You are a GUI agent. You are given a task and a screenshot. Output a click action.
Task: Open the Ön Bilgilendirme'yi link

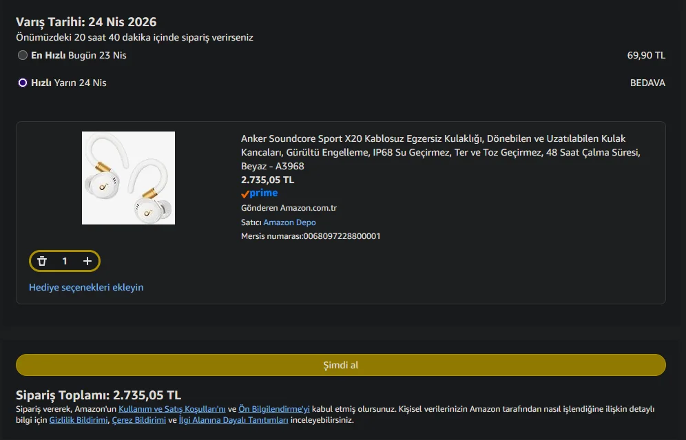point(274,408)
